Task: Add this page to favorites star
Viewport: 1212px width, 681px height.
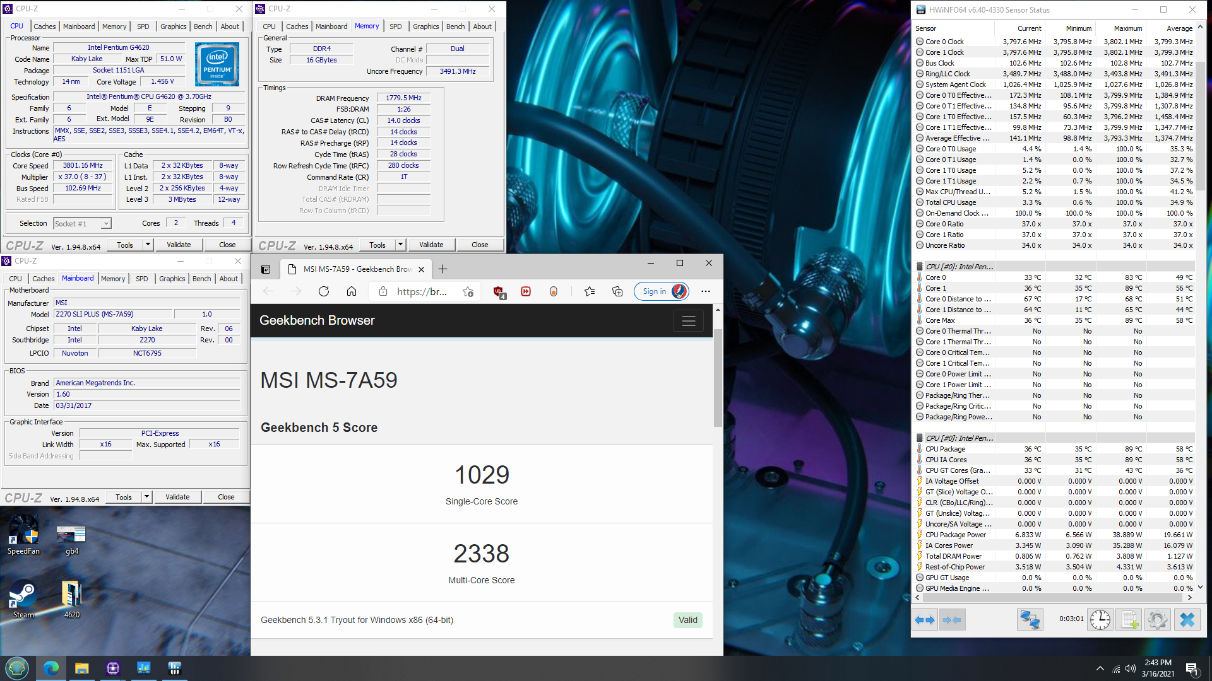Action: 468,291
